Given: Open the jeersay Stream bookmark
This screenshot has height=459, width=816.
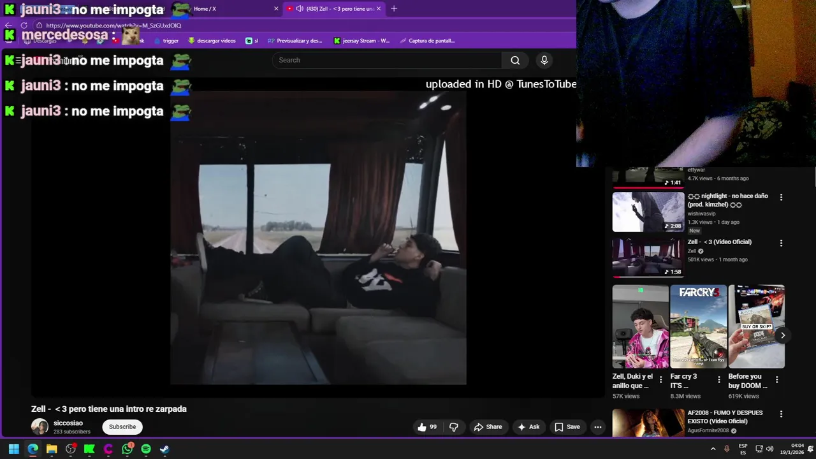Looking at the screenshot, I should coord(361,41).
